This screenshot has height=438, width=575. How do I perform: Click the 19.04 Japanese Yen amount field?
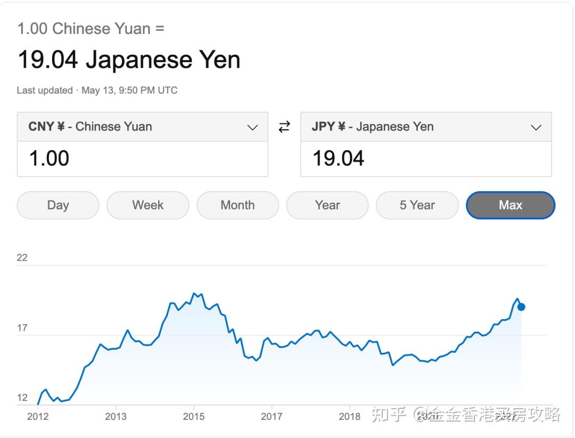[426, 159]
